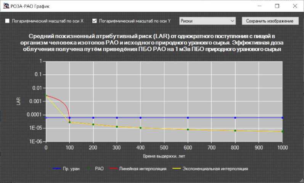Click the blue data point at 600 years
304x183 pixels.
[188, 118]
